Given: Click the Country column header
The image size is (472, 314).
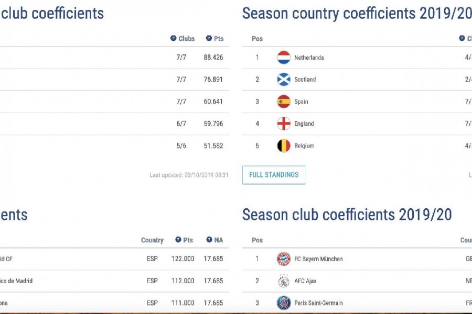Looking at the screenshot, I should [152, 240].
